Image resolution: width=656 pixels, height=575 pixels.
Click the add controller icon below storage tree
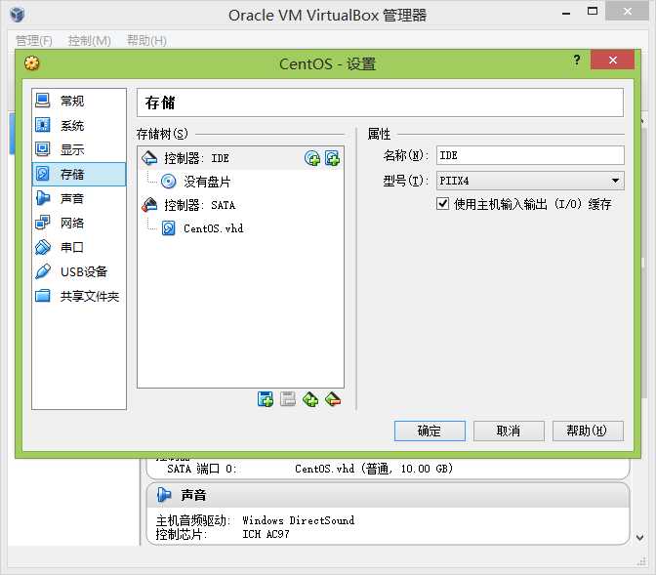310,399
